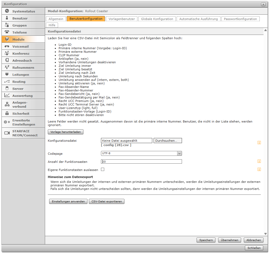Image resolution: width=270 pixels, height=254 pixels.
Task: Enable Eigene Funktionstasten auslassen checkbox
Action: click(103, 170)
